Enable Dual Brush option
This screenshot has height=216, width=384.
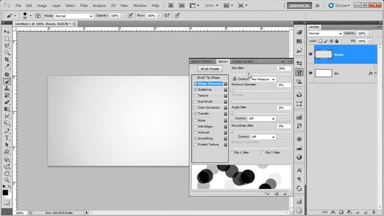[196, 101]
